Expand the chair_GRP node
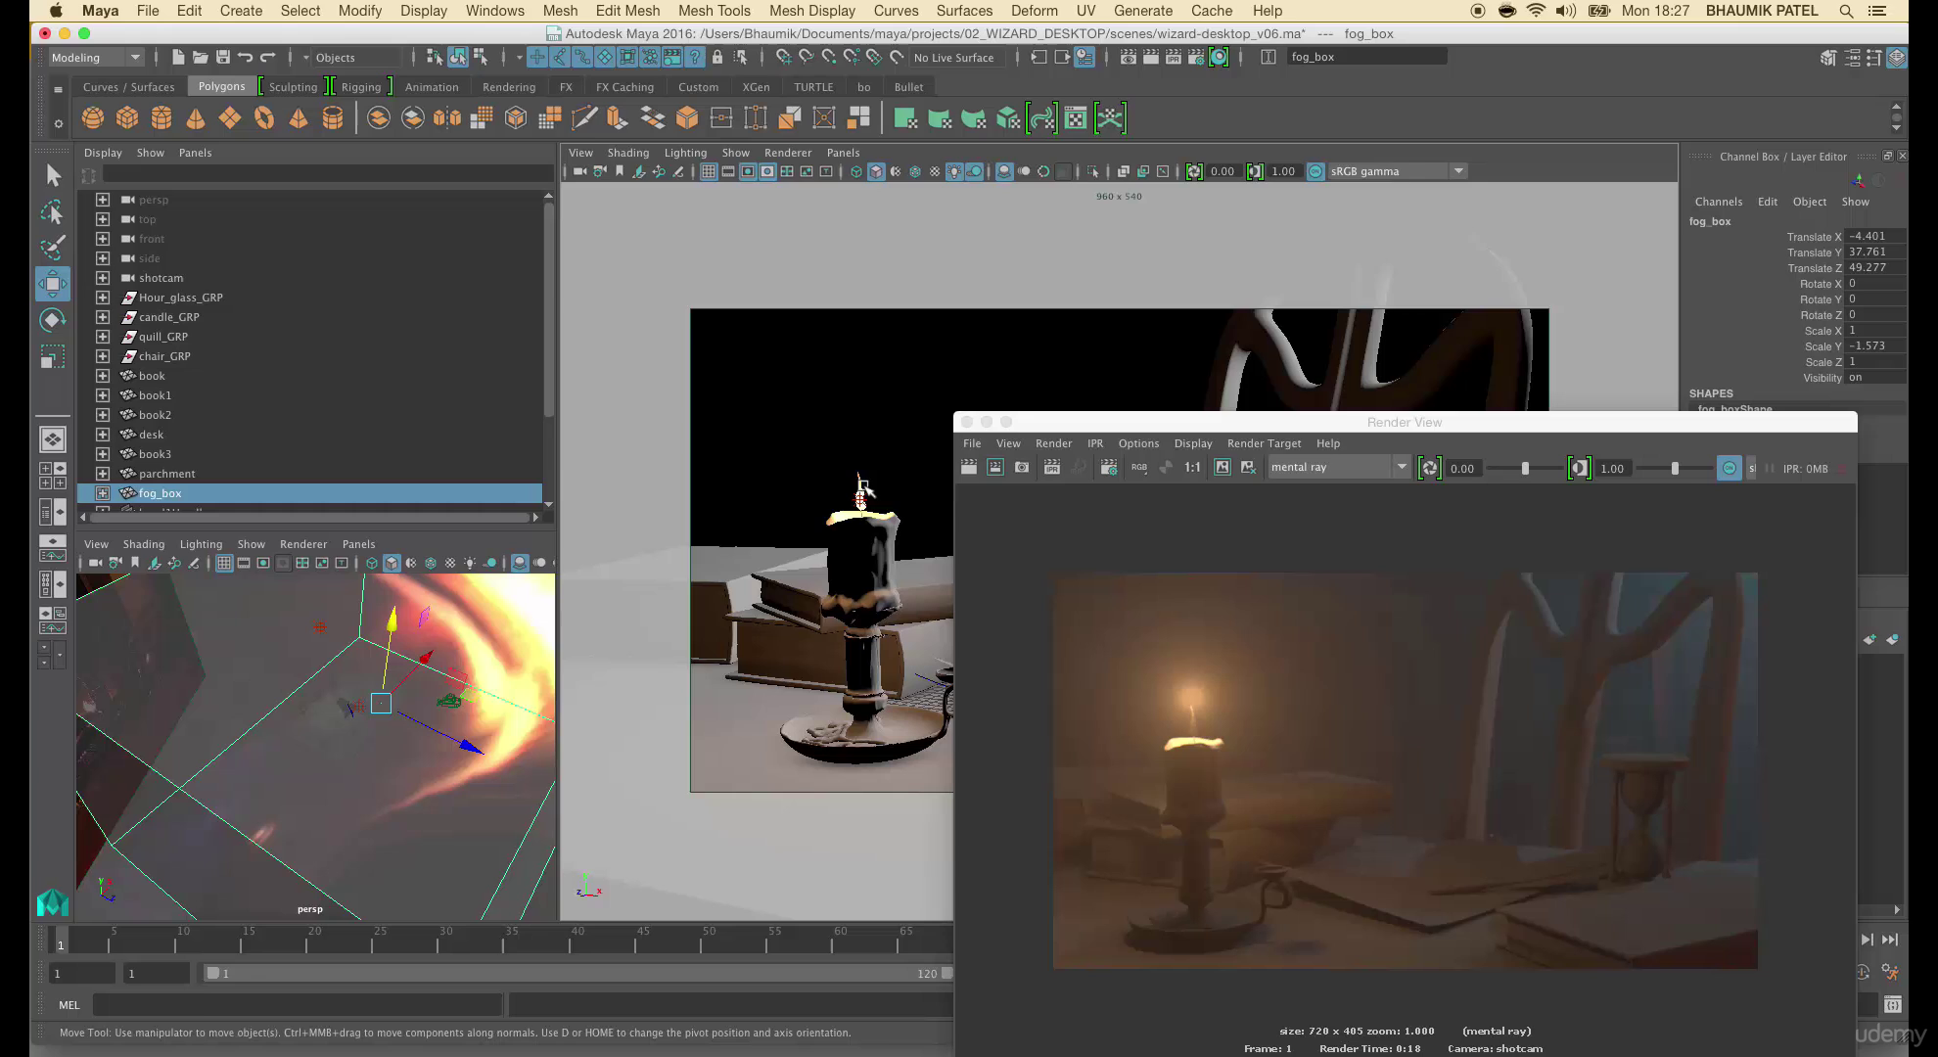 103,356
